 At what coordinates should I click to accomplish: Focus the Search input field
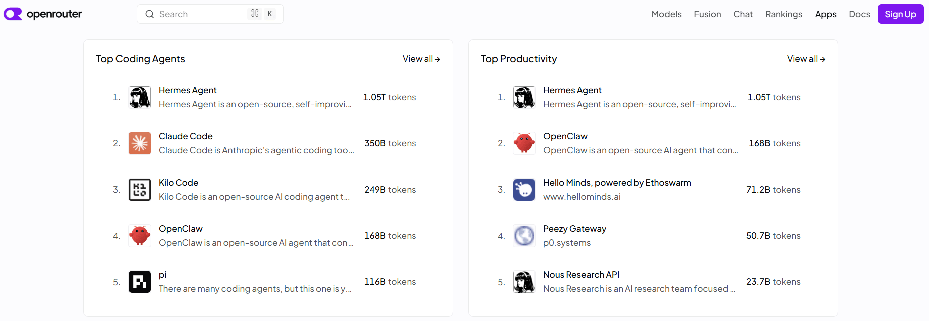pyautogui.click(x=210, y=14)
